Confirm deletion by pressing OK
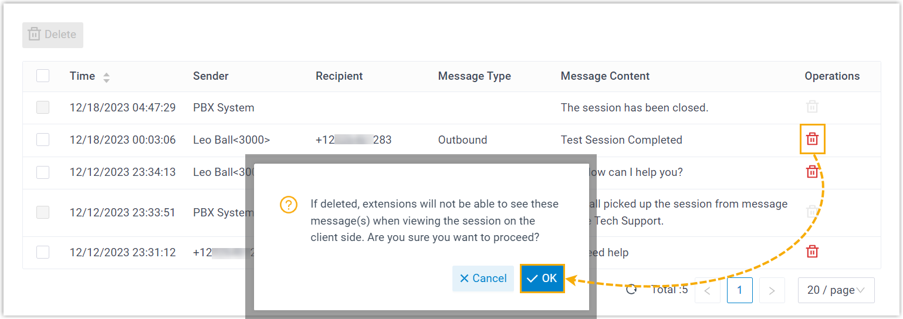Viewport: 903px width, 319px height. (x=542, y=279)
